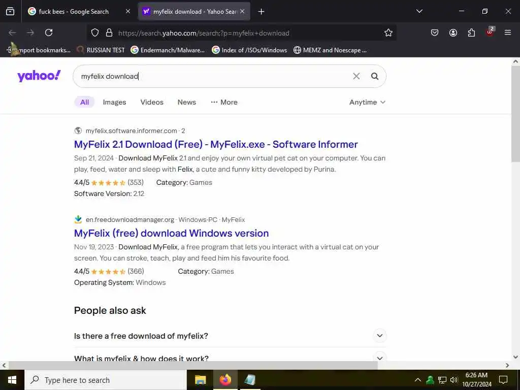The image size is (520, 390).
Task: Select the Videos results tab
Action: point(152,102)
